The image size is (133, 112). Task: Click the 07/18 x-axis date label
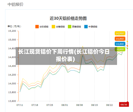[x=35, y=105]
